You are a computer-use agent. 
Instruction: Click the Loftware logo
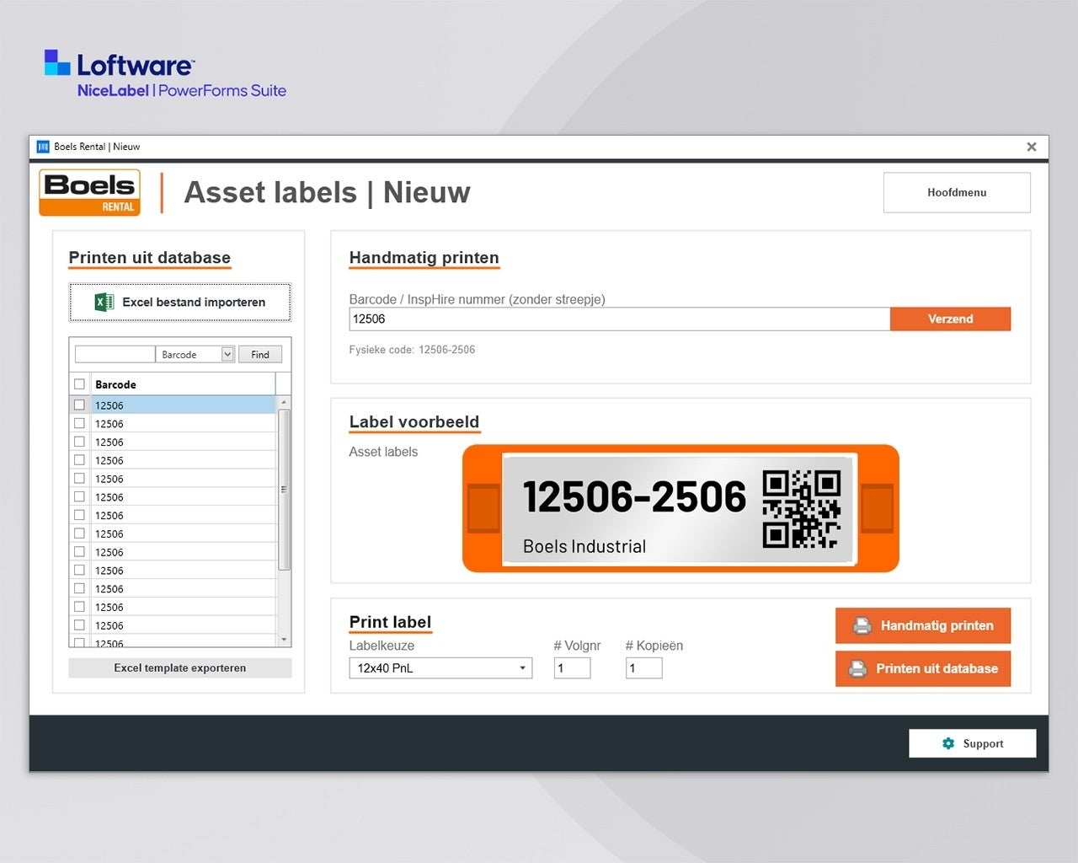coord(120,65)
